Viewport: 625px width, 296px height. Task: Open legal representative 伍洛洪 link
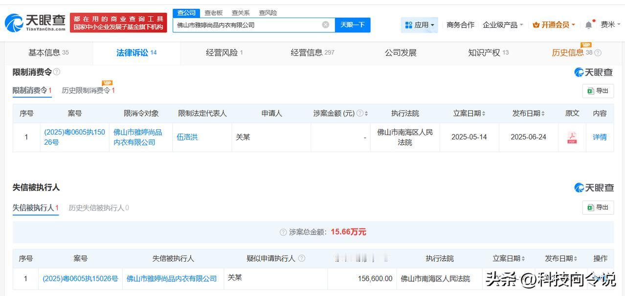pyautogui.click(x=187, y=137)
